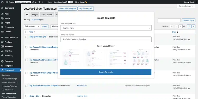Open the Products icon in sidebar
This screenshot has height=99, width=198.
click(2, 42)
